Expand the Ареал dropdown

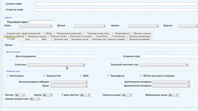(x=69, y=86)
